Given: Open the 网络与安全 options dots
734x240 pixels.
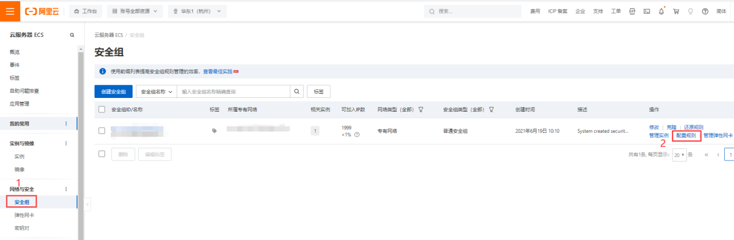Looking at the screenshot, I should pyautogui.click(x=66, y=189).
